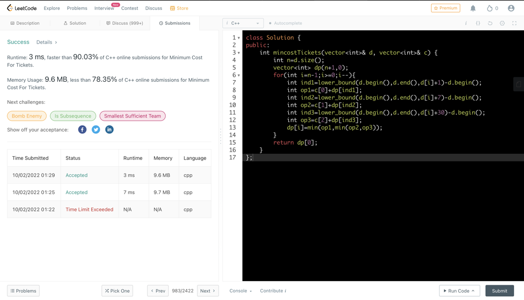
Task: Open the notifications bell
Action: 473,8
